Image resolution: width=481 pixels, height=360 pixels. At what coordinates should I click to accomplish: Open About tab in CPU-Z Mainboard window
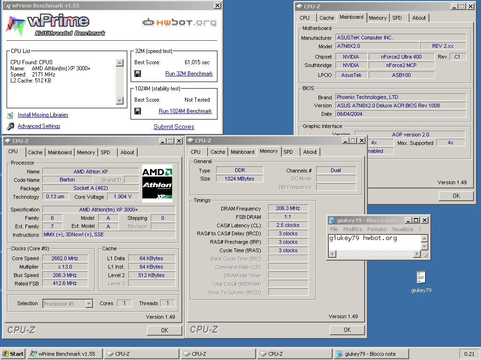(419, 18)
